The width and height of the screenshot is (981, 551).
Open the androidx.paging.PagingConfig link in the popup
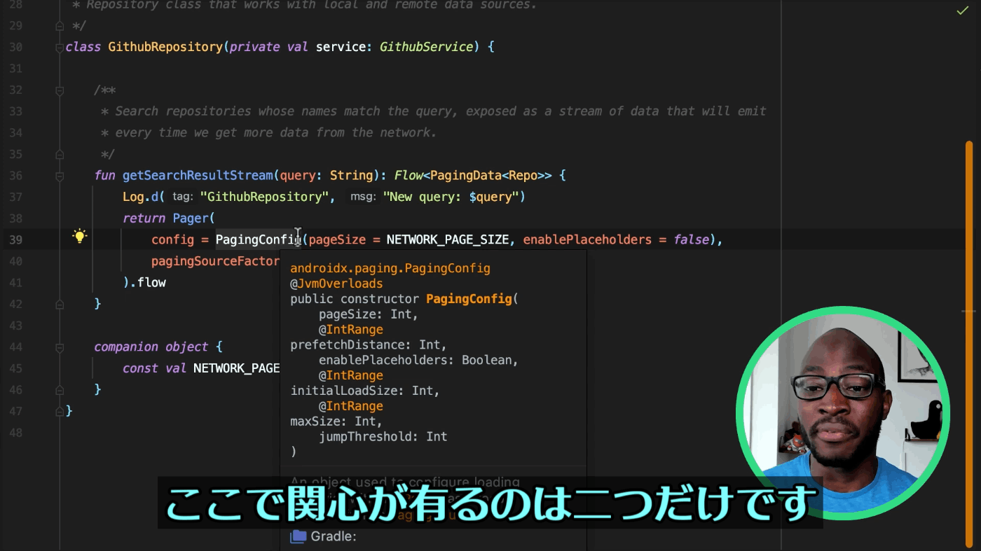point(390,268)
